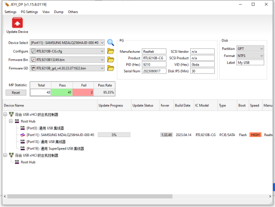Image resolution: width=275 pixels, height=207 pixels.
Task: Click the Port11 Samsung device icon
Action: tap(23, 135)
